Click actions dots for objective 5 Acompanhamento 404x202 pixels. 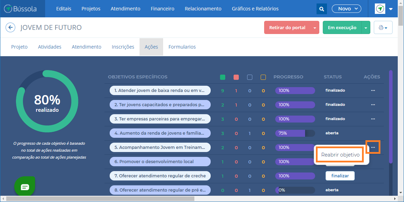(x=373, y=148)
